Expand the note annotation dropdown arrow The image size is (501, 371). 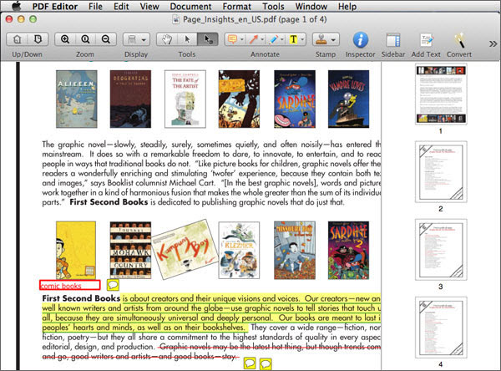click(242, 39)
